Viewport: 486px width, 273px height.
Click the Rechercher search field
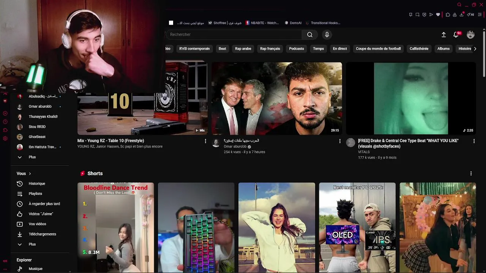234,35
